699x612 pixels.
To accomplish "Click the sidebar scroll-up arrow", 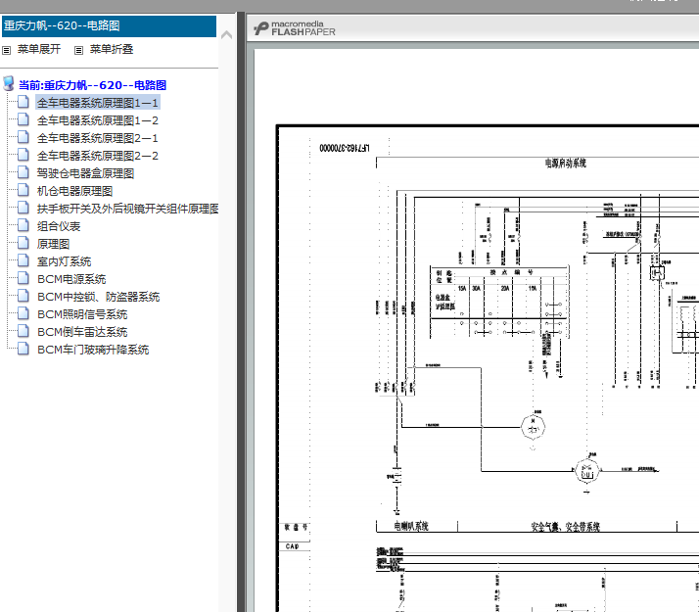I will [226, 35].
